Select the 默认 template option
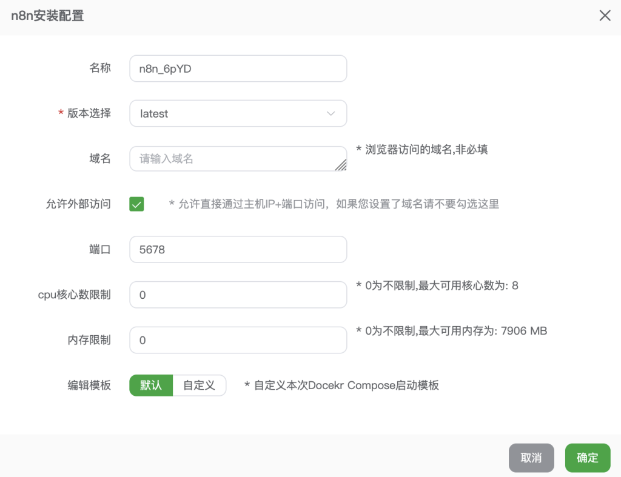Viewport: 621px width, 477px height. pos(150,385)
